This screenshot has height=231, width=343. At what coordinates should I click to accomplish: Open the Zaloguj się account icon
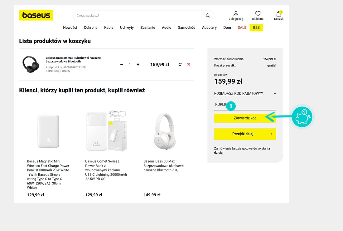236,14
